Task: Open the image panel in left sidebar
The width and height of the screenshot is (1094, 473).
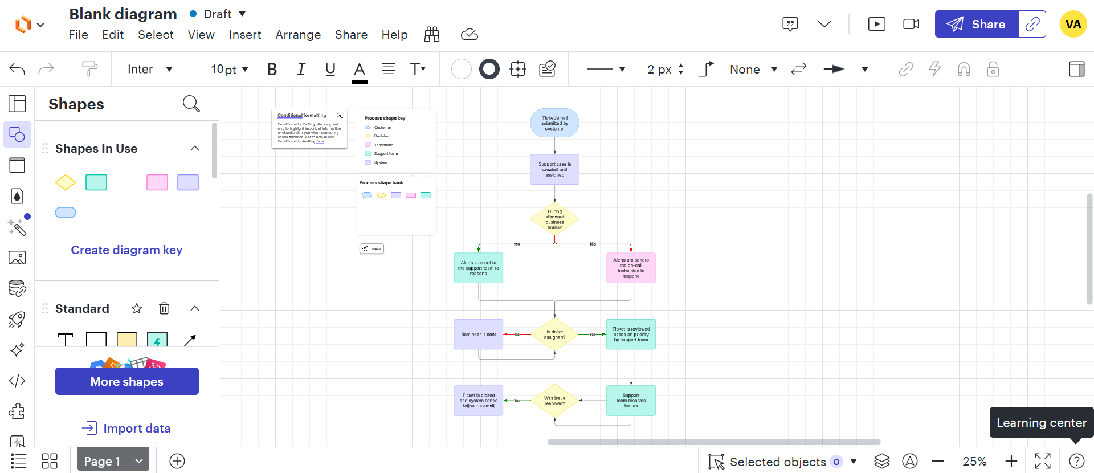Action: [x=17, y=258]
